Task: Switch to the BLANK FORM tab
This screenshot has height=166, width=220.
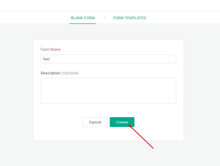Action: (x=83, y=18)
